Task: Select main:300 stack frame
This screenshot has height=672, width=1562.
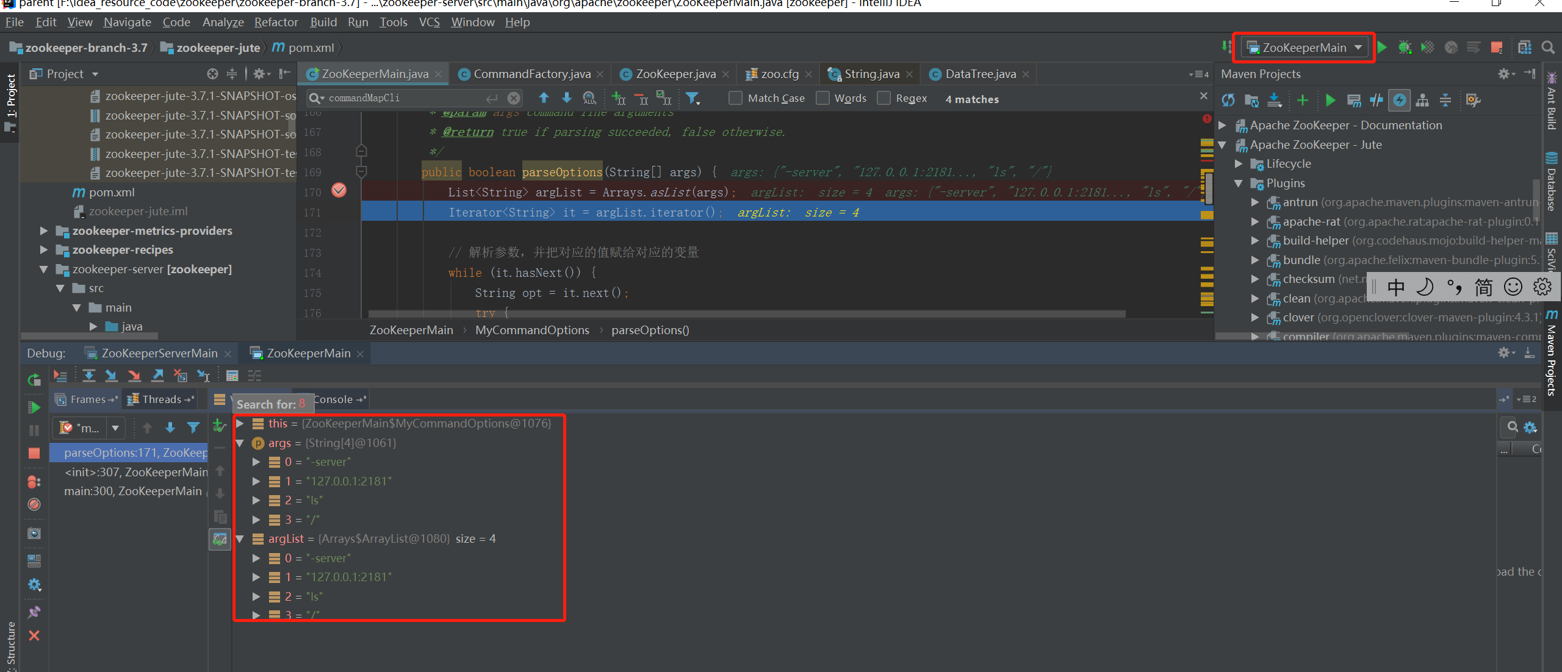Action: [x=129, y=491]
